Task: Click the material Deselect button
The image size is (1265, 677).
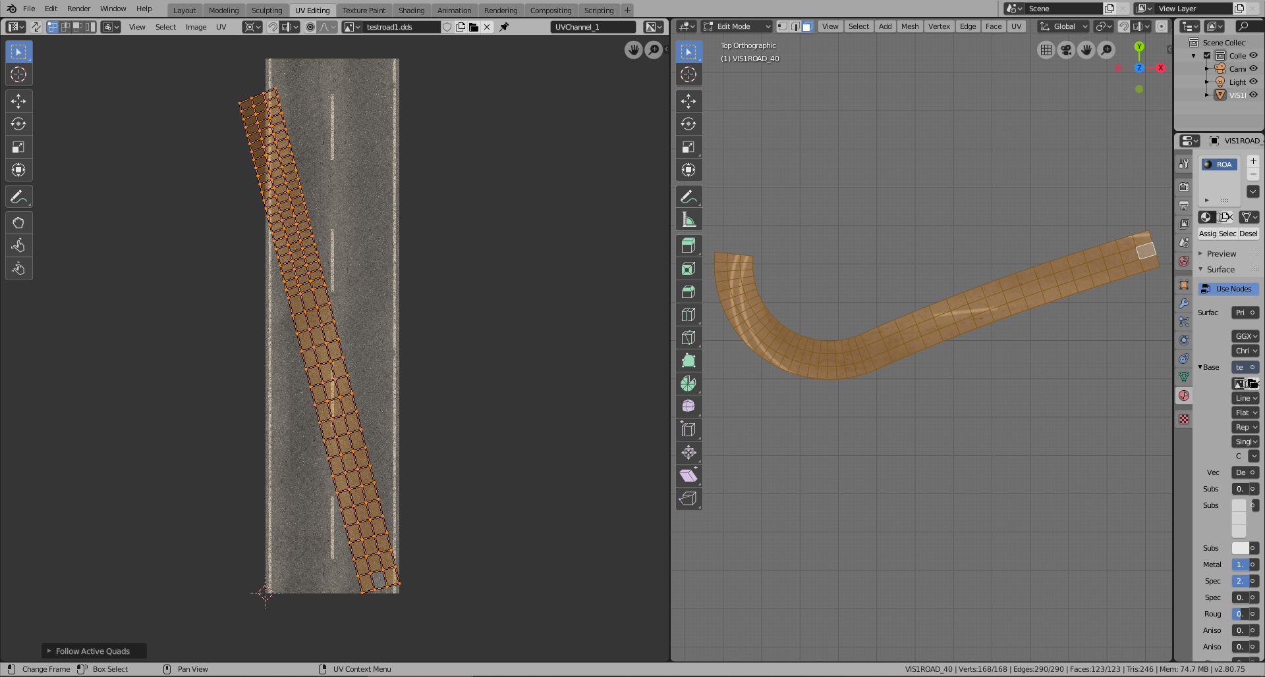Action: pos(1249,234)
